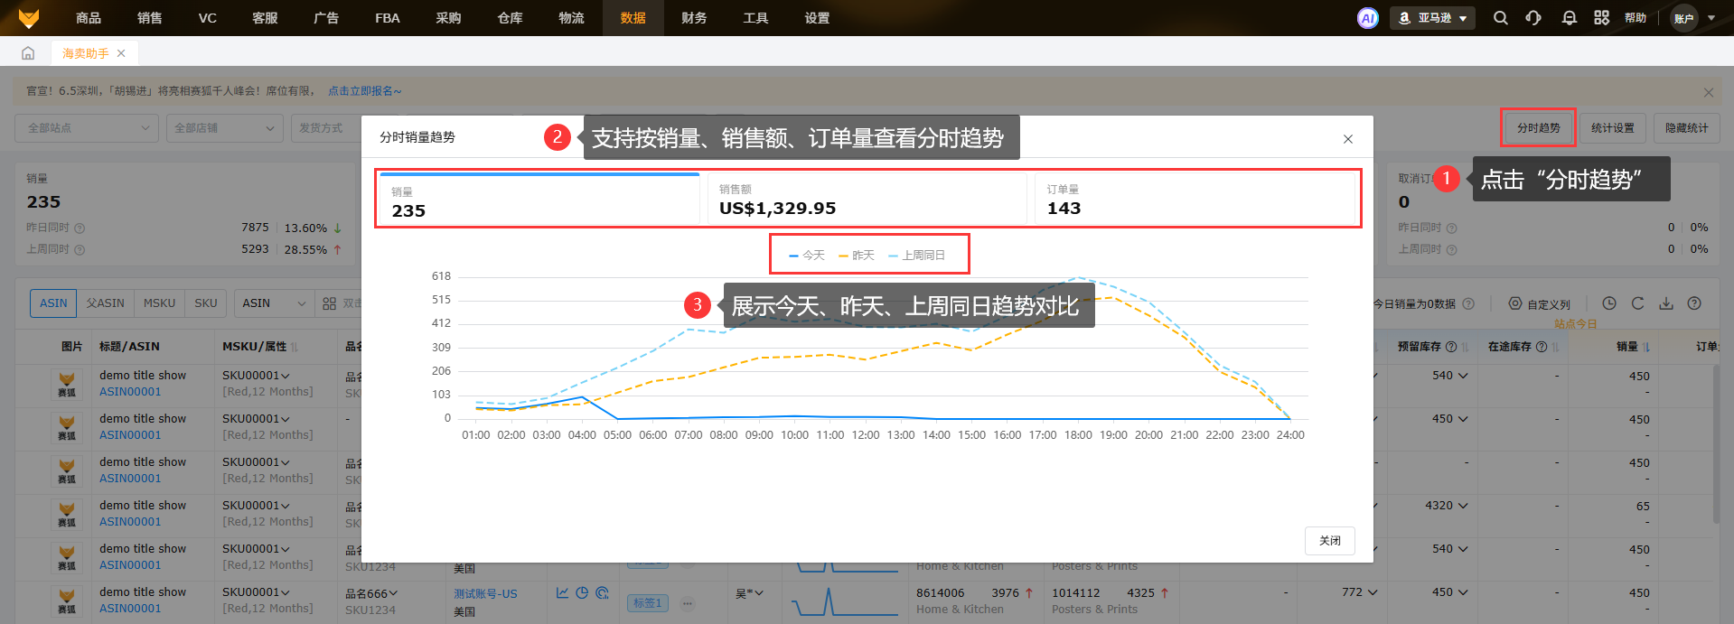
Task: Open the FBA menu
Action: 388,18
